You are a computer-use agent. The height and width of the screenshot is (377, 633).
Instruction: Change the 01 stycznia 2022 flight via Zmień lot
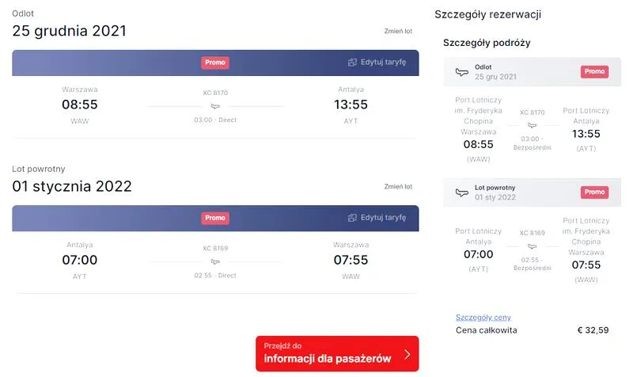click(398, 187)
